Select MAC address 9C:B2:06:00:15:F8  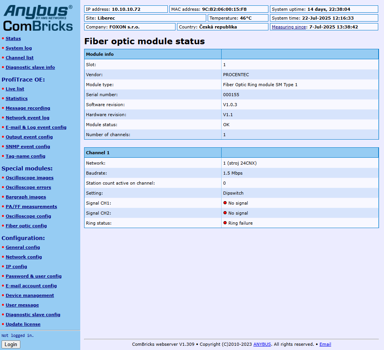coord(224,9)
